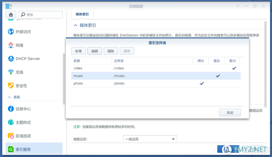Screen dimensions: 272x157
Task: Click the /video folder path cell
Action: 119,68
